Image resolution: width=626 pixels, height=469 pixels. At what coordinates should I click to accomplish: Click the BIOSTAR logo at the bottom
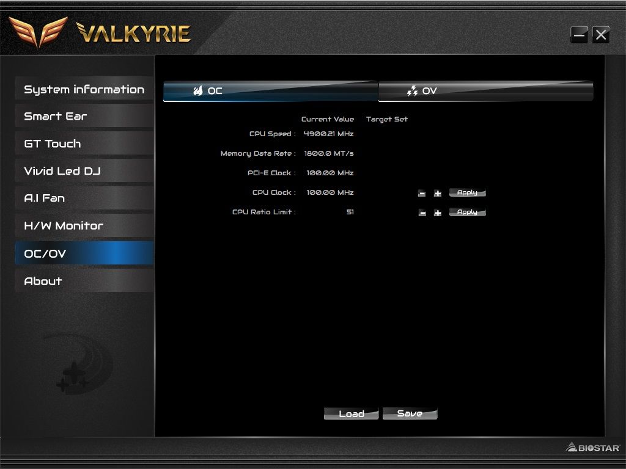click(x=593, y=448)
